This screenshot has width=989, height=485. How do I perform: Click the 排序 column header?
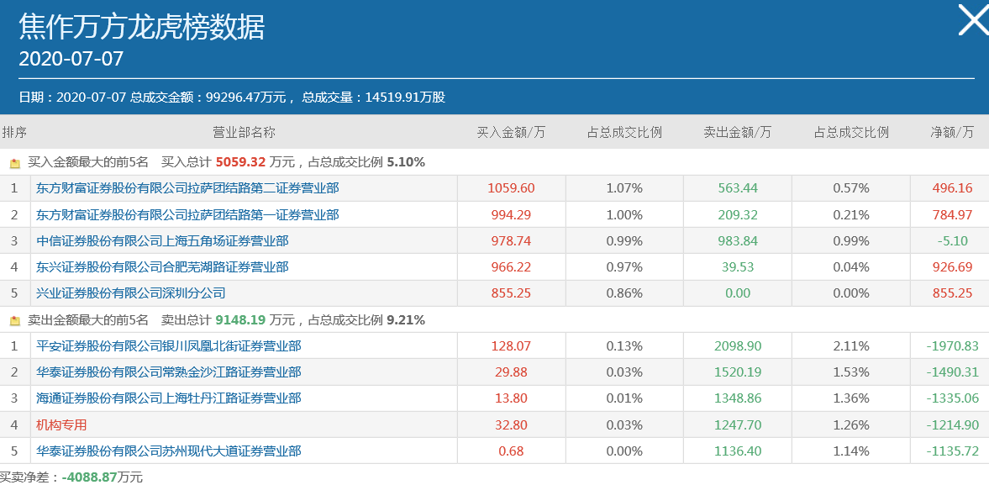tap(14, 133)
